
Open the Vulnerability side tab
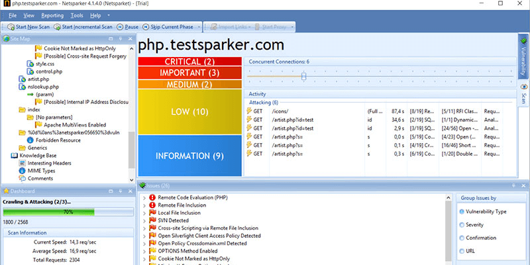[x=523, y=56]
